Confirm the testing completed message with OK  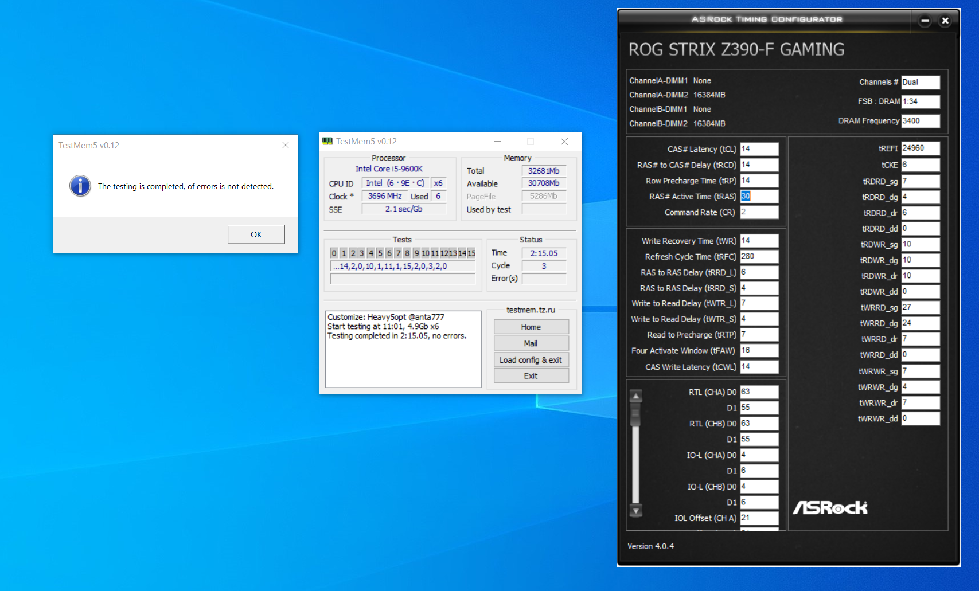[x=256, y=234]
